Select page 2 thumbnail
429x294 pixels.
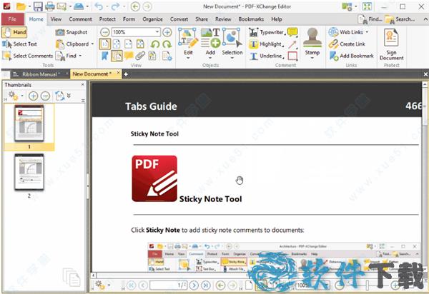[x=29, y=171]
